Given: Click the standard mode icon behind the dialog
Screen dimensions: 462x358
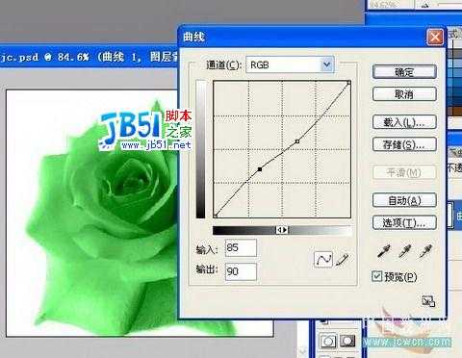Looking at the screenshot, I should coord(328,341).
